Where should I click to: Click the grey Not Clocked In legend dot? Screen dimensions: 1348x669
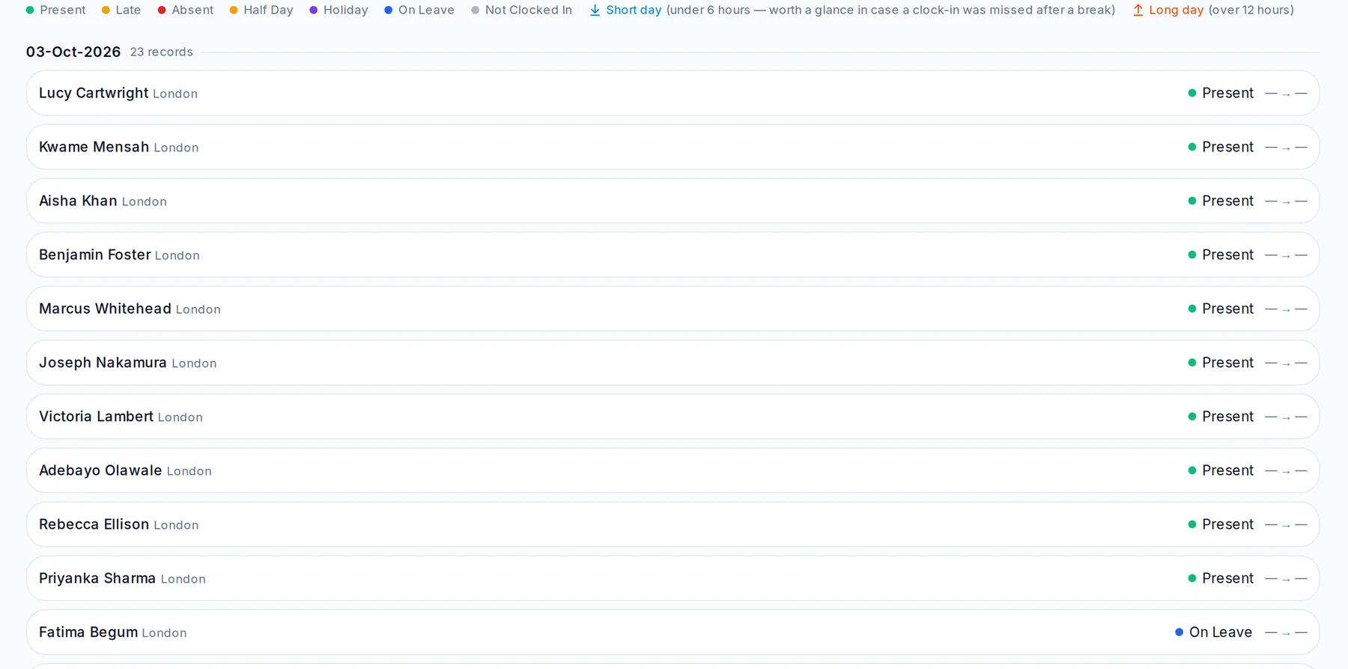(x=476, y=10)
